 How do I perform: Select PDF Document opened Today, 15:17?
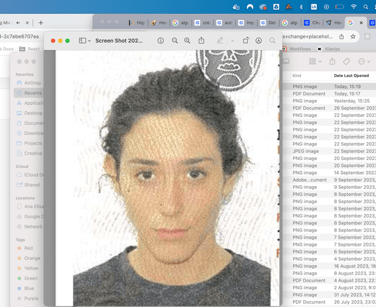[329, 94]
